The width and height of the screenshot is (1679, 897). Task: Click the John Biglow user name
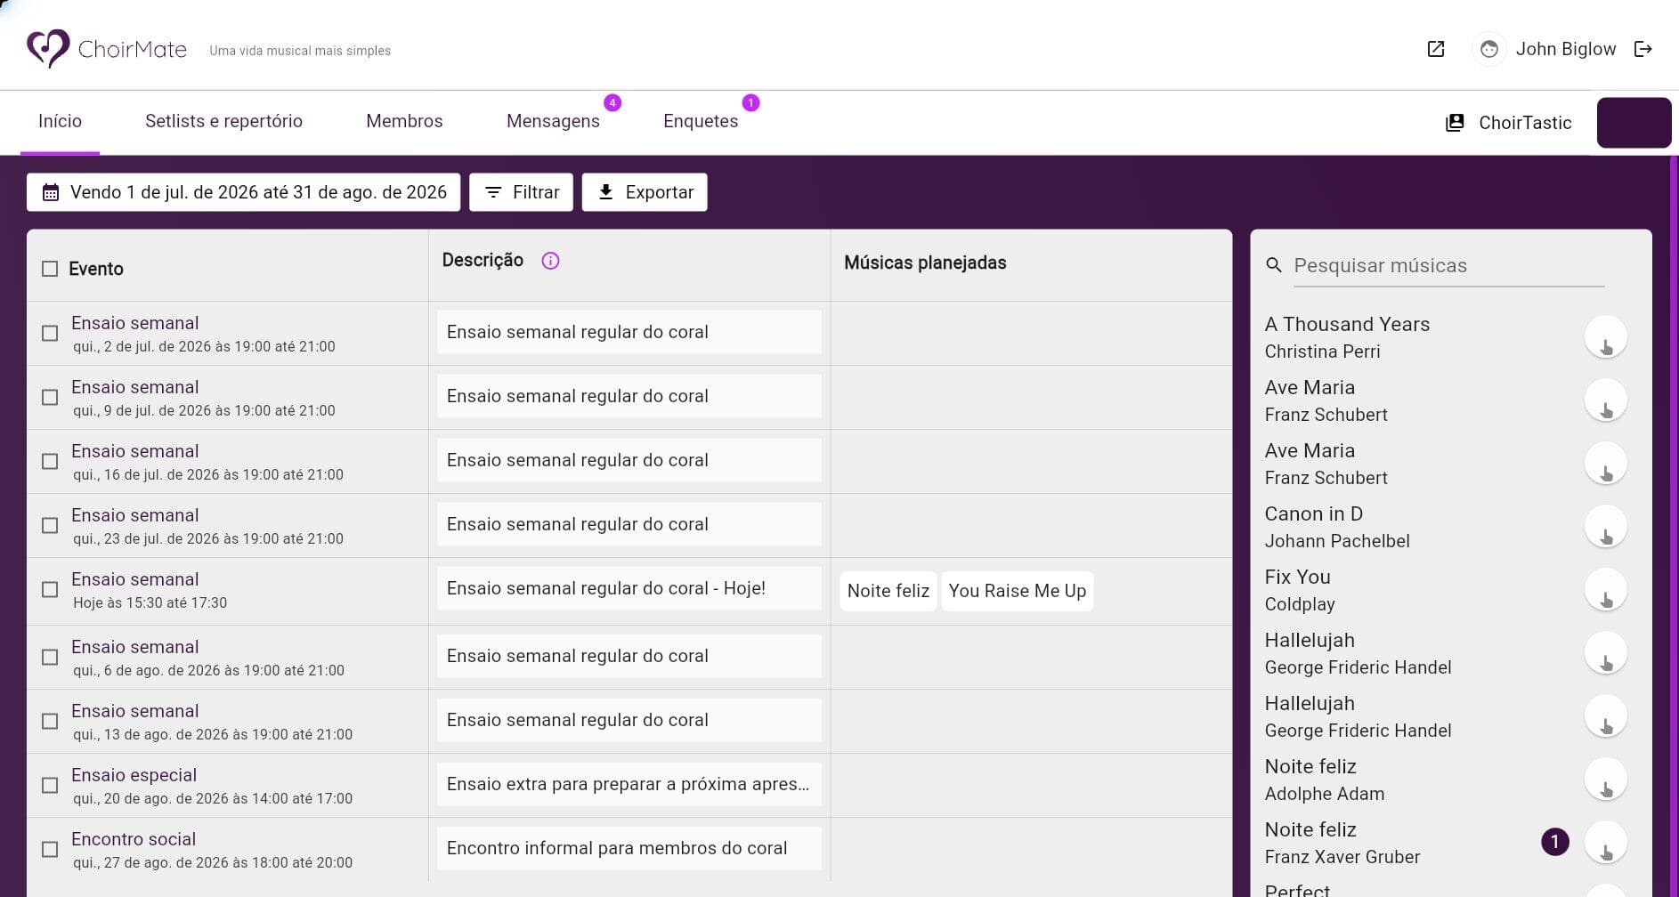click(x=1565, y=49)
